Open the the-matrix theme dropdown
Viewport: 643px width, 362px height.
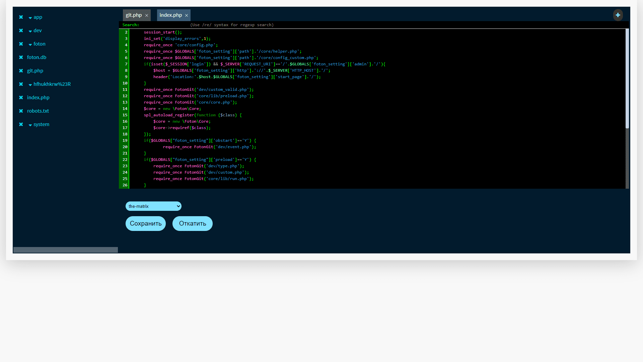(153, 206)
